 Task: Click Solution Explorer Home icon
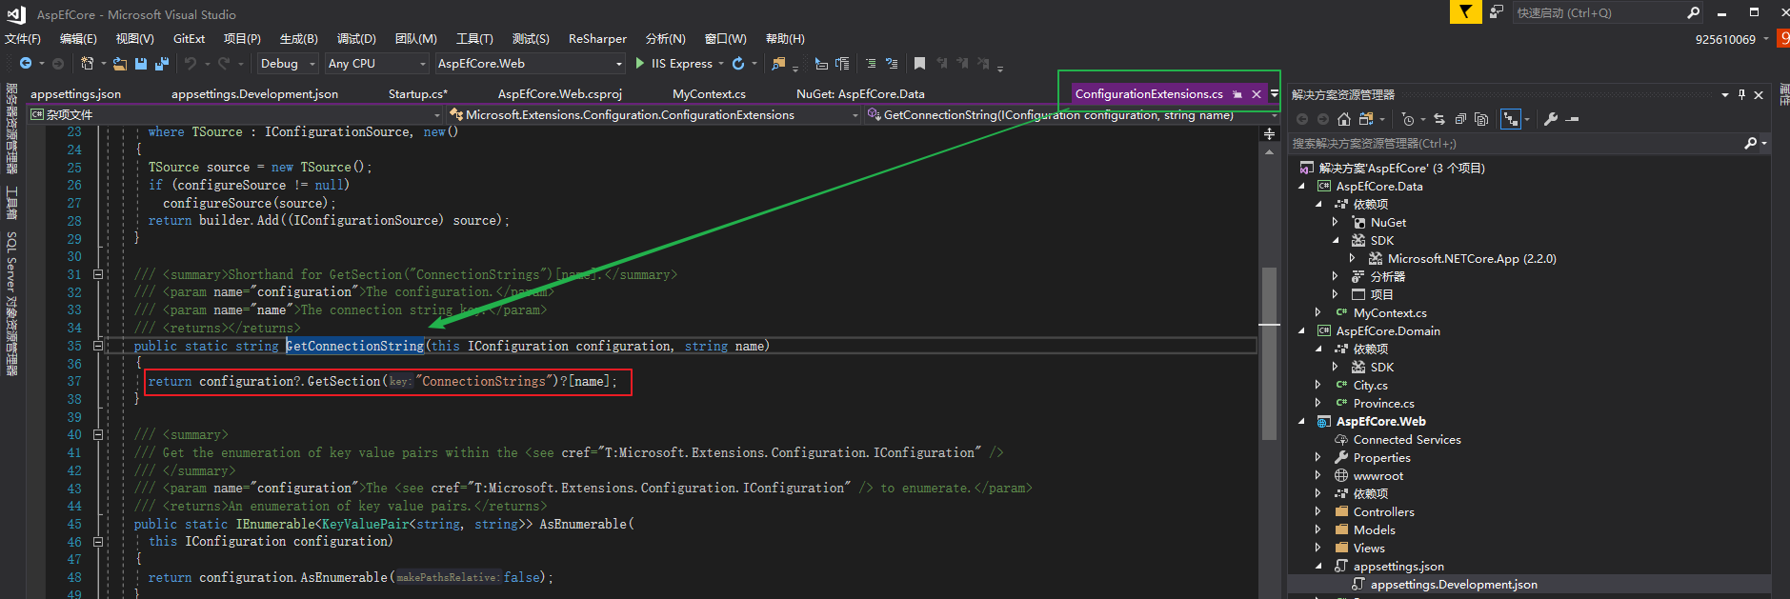pyautogui.click(x=1344, y=119)
